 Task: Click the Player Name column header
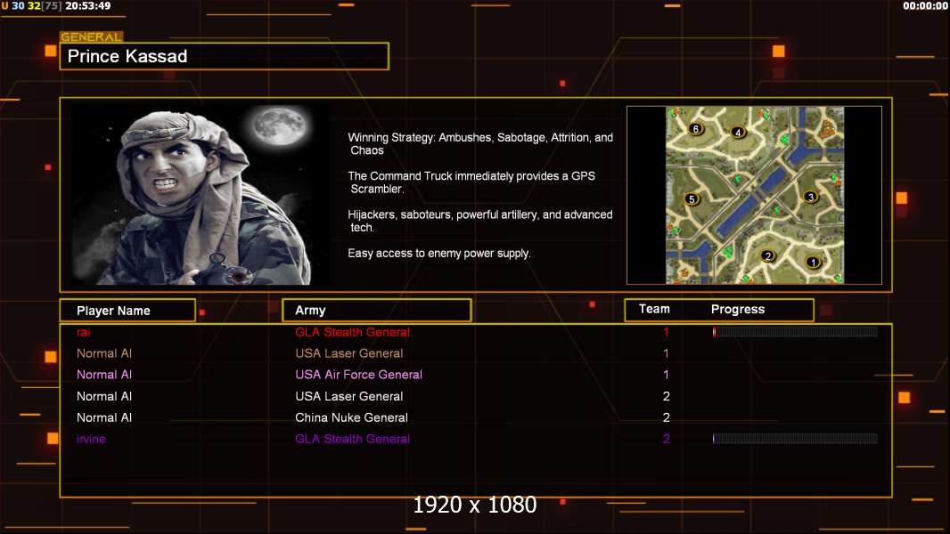pos(127,311)
